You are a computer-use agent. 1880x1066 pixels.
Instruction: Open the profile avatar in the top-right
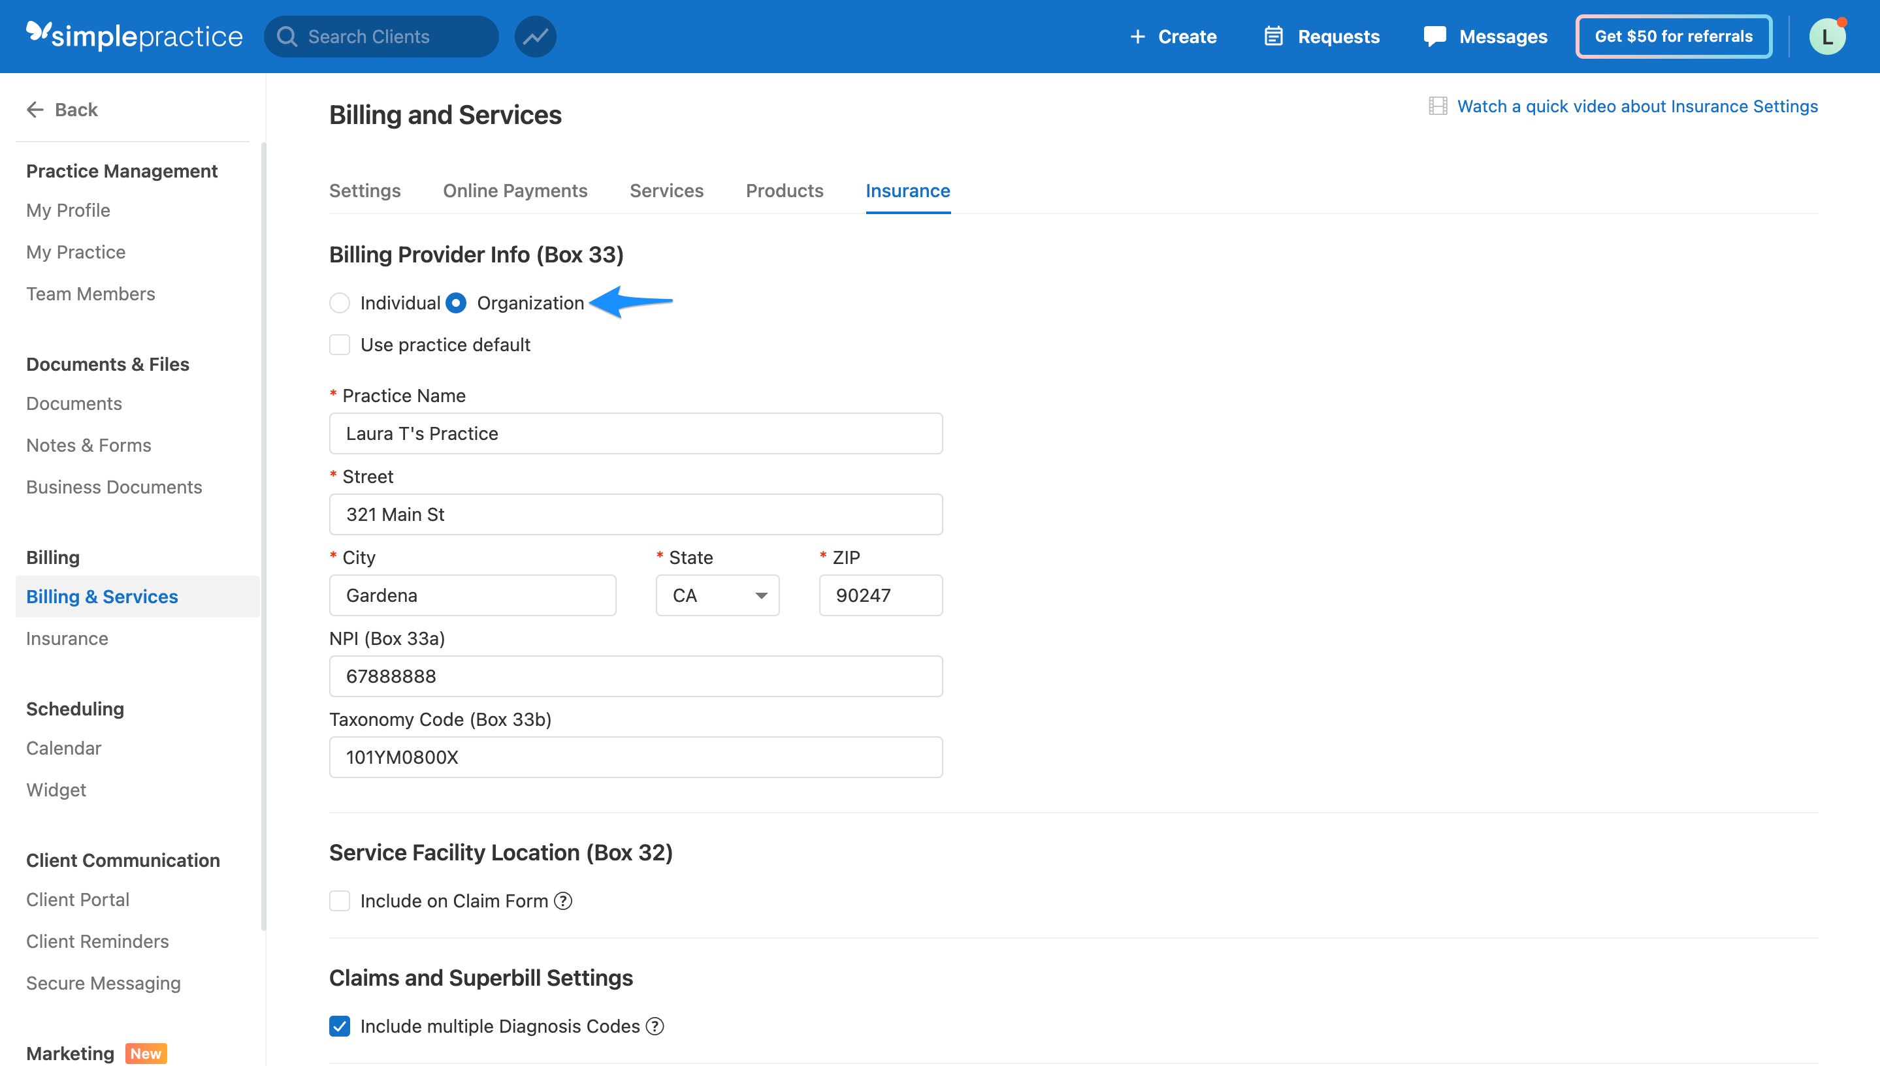click(1827, 36)
